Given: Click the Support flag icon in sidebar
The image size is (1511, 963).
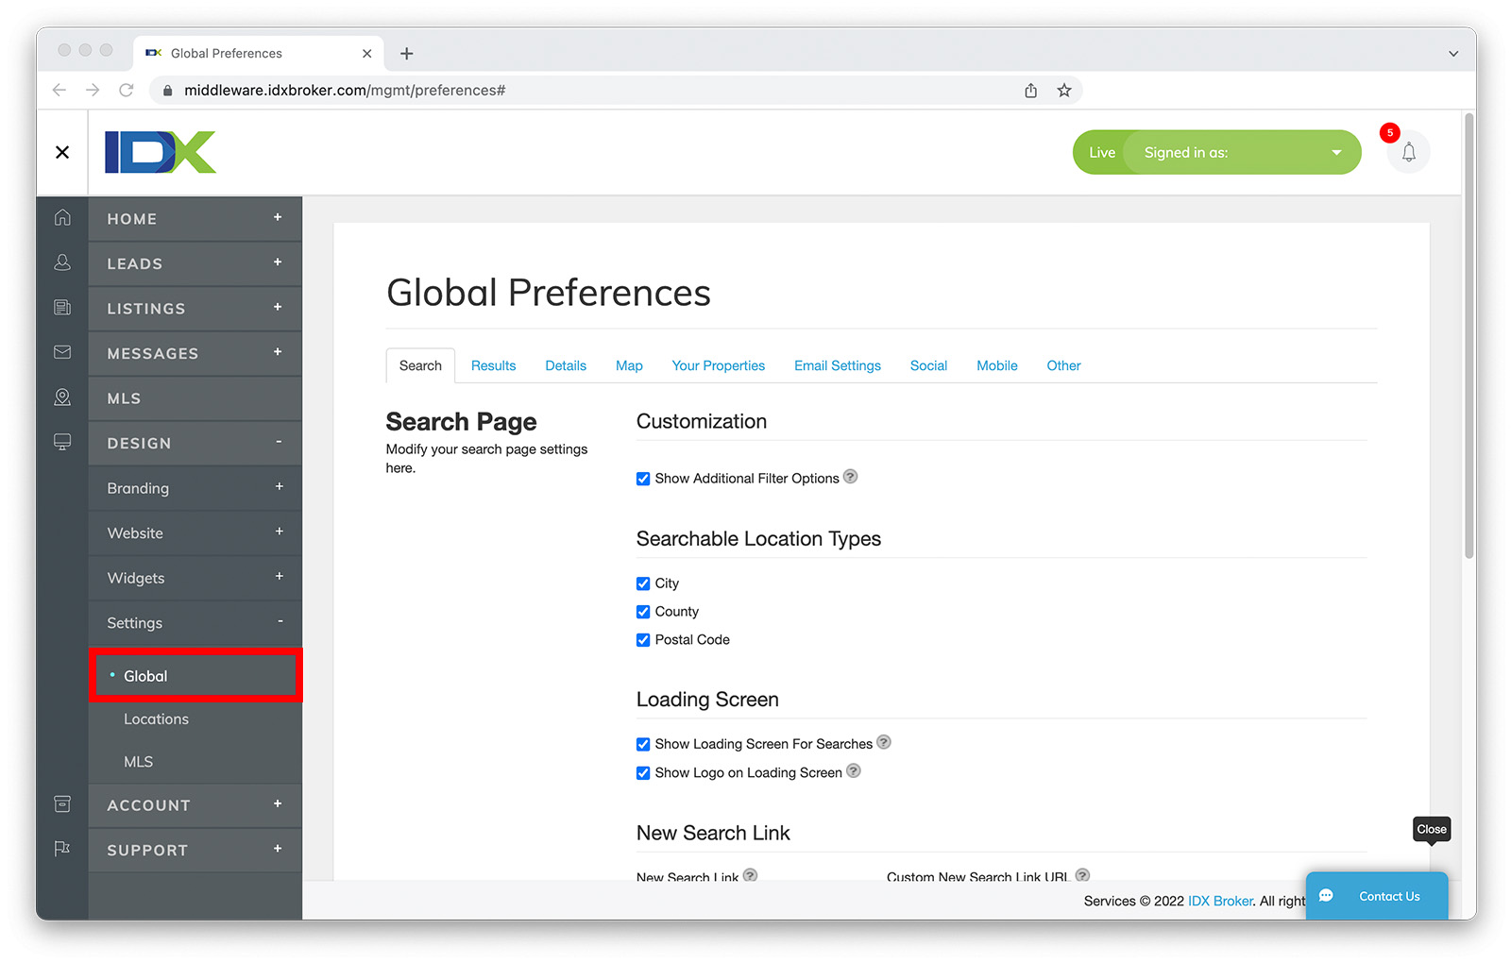Looking at the screenshot, I should point(62,849).
